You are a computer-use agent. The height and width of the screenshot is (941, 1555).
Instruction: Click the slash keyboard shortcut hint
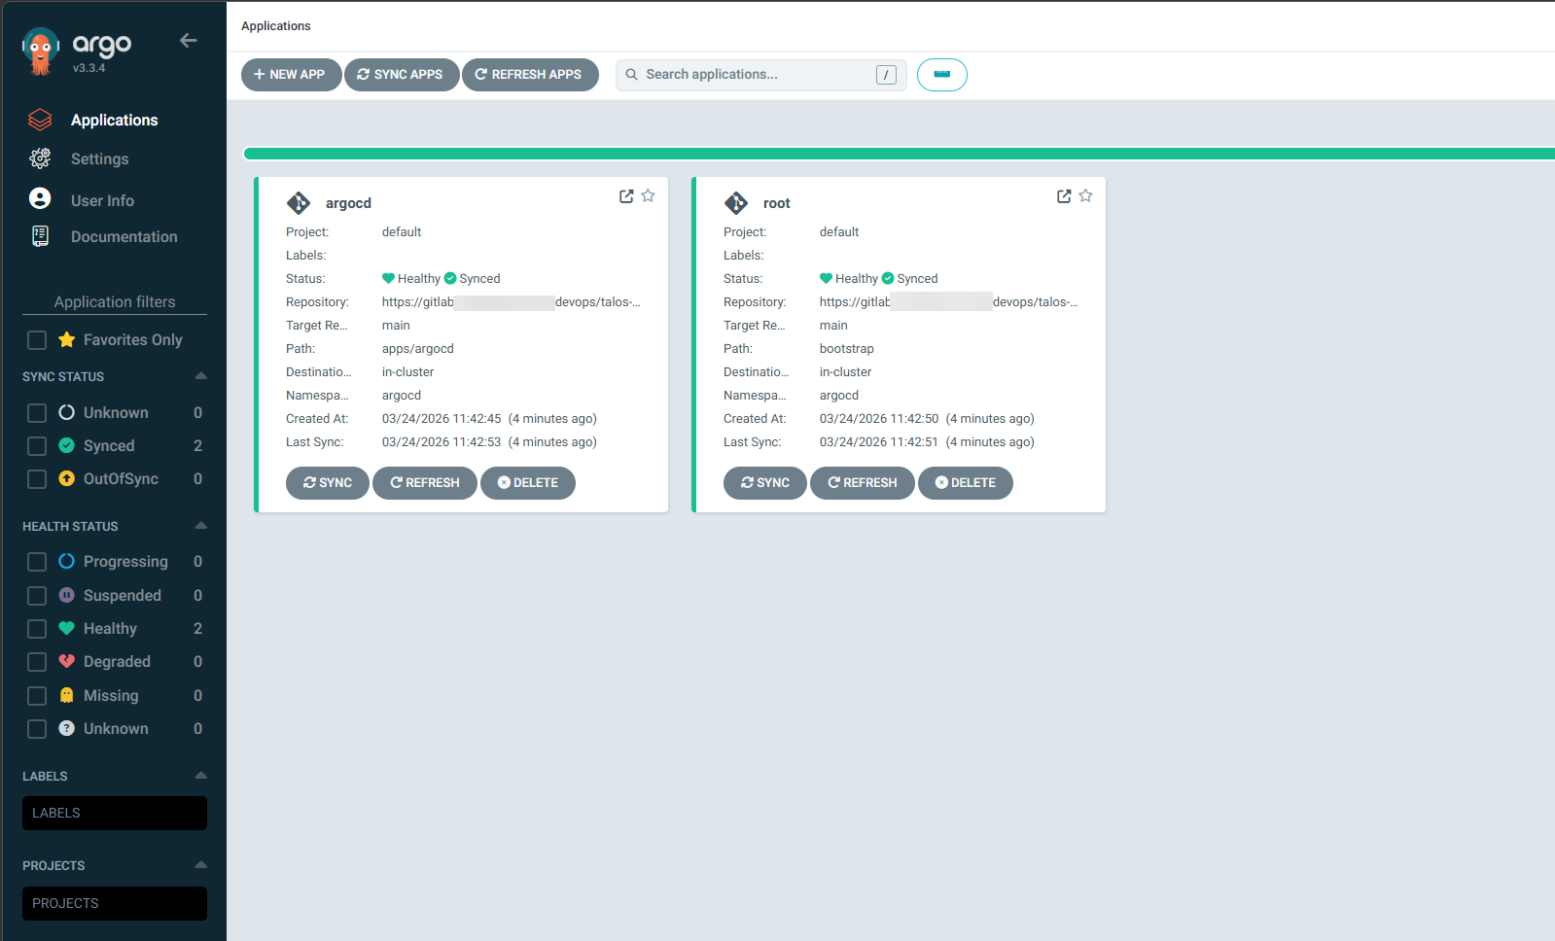pos(886,75)
